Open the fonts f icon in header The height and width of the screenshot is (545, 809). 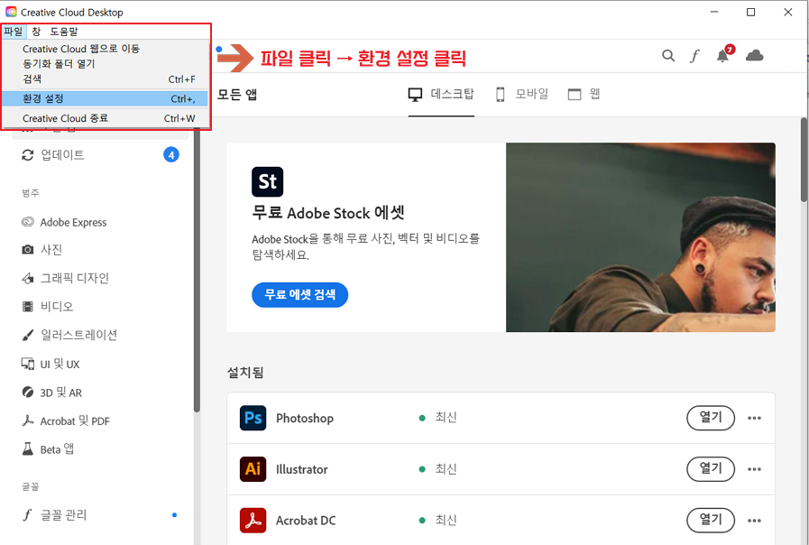pos(694,55)
